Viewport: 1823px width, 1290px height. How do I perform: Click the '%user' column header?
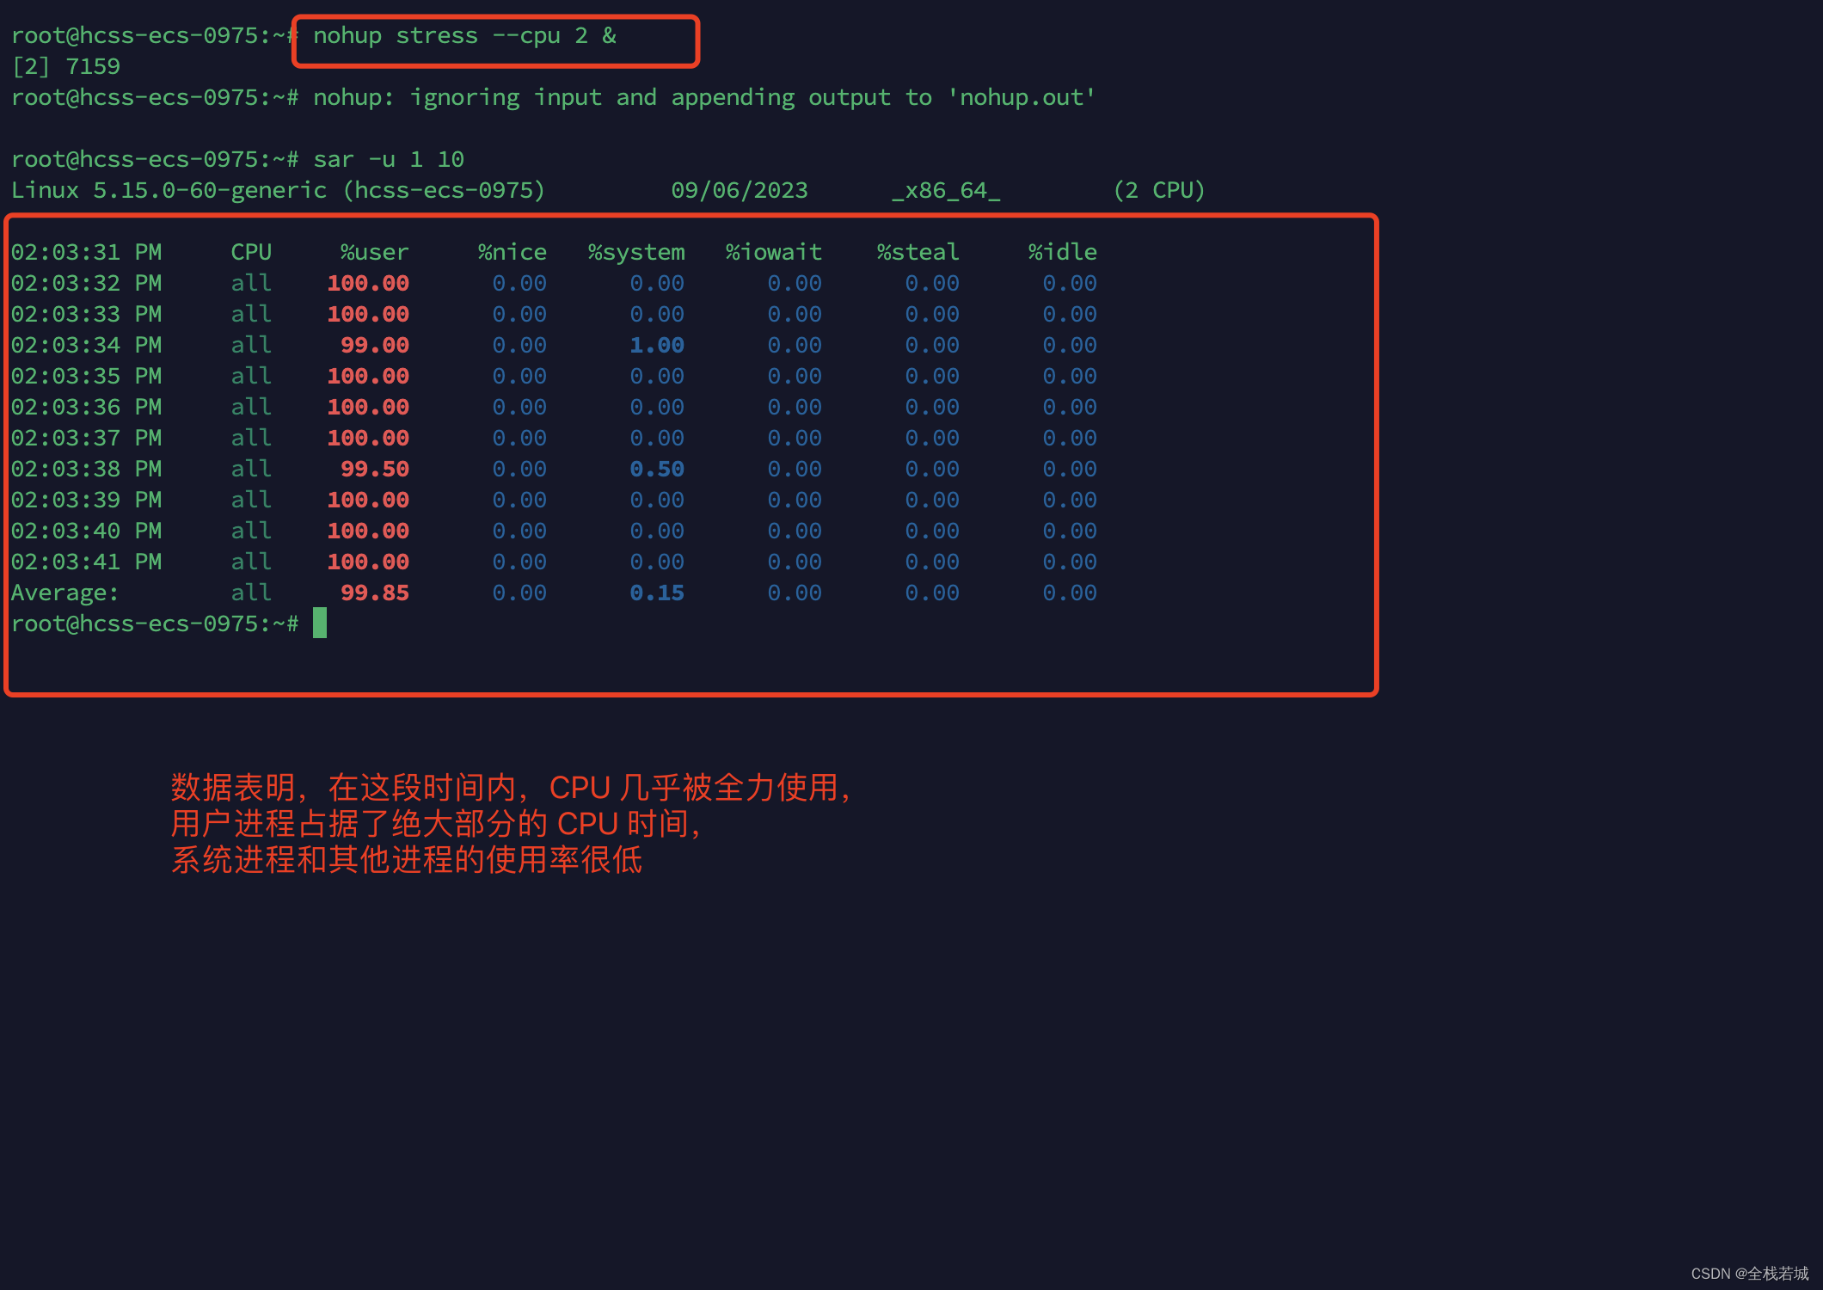(x=375, y=253)
